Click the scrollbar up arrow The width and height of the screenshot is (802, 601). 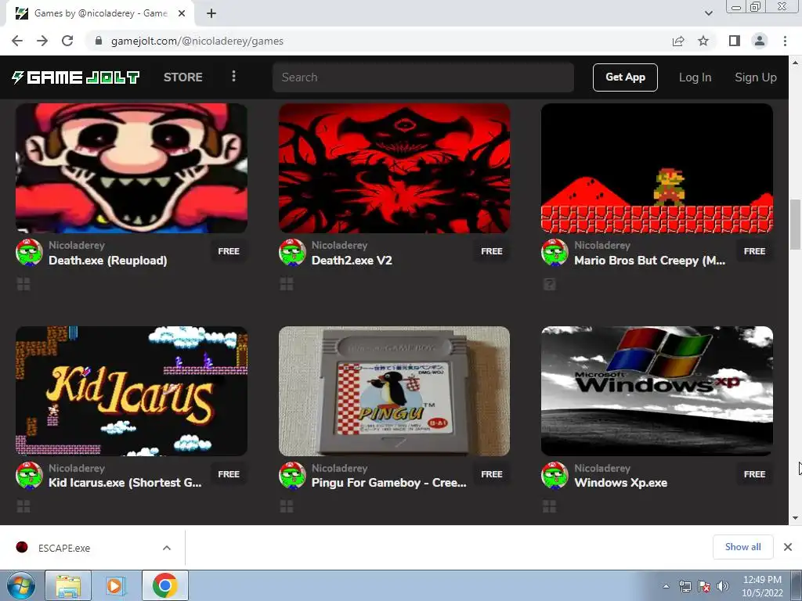pos(796,63)
